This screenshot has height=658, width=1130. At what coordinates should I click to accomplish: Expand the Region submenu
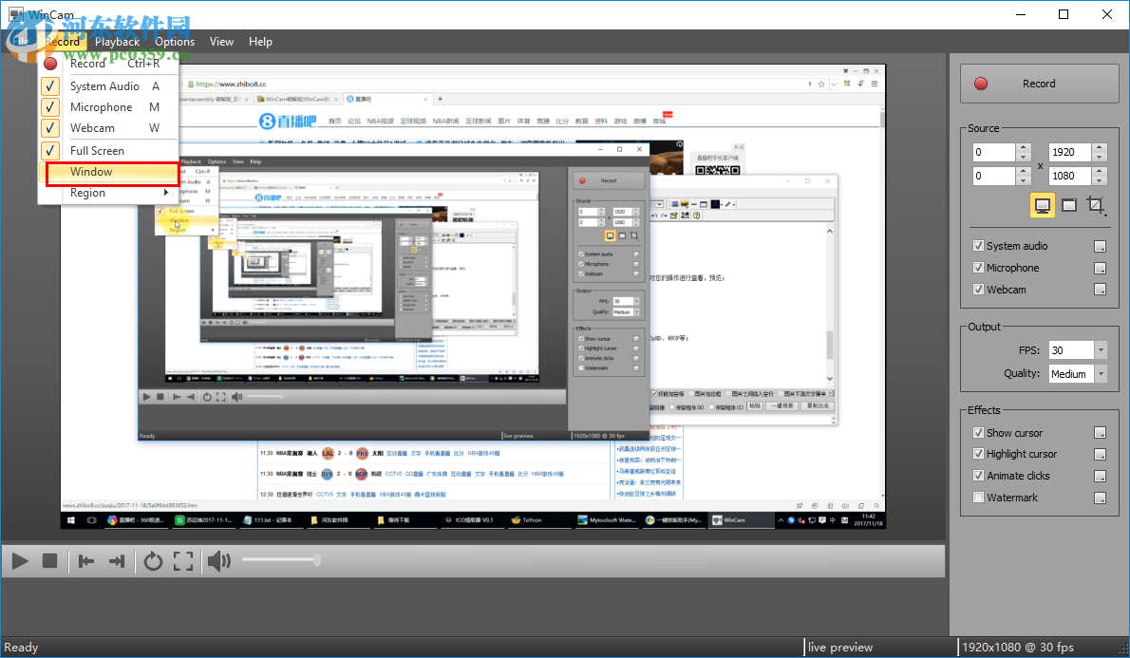coord(109,193)
